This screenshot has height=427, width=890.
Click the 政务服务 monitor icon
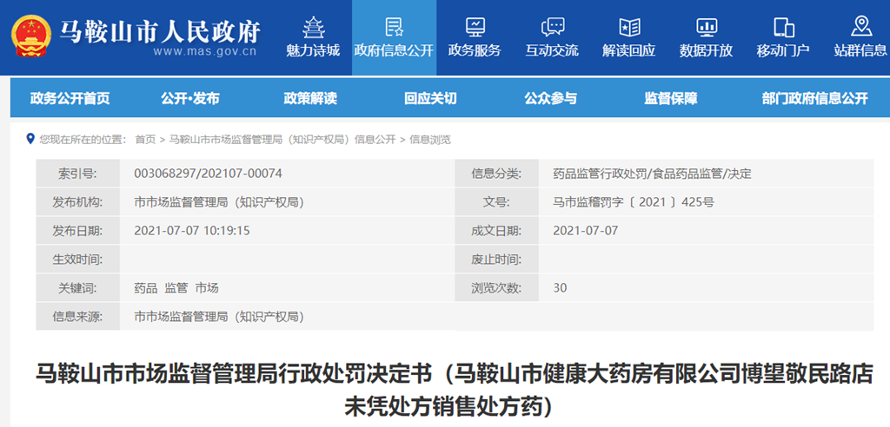(475, 27)
